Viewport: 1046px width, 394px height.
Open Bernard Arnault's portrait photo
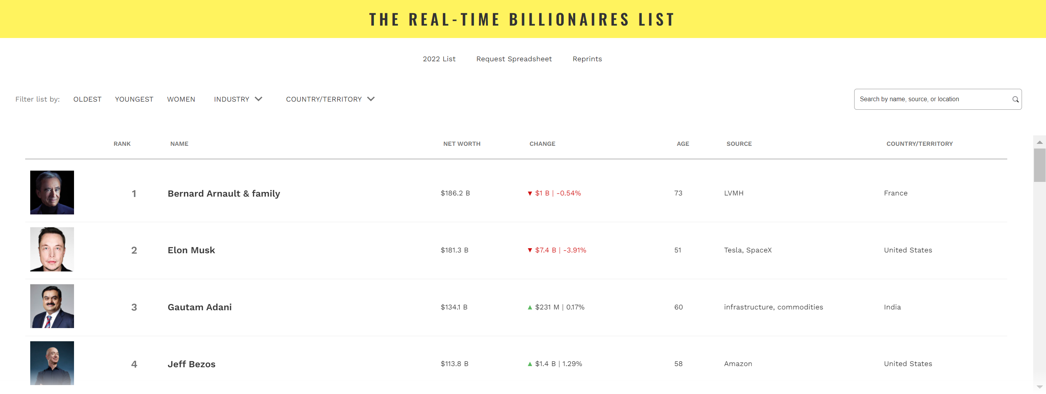[52, 192]
